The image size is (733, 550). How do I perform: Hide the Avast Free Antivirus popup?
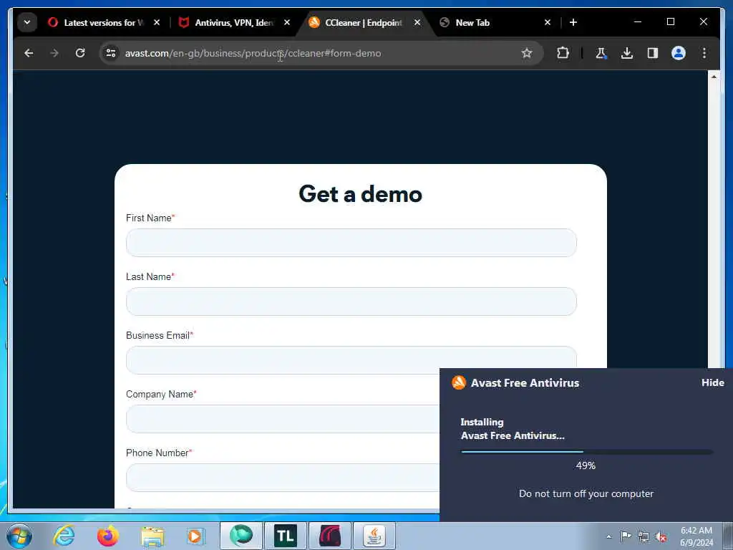(712, 382)
